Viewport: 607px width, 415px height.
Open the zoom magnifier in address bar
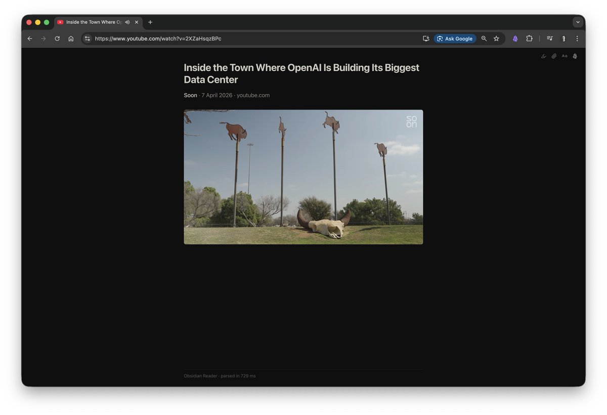coord(484,38)
